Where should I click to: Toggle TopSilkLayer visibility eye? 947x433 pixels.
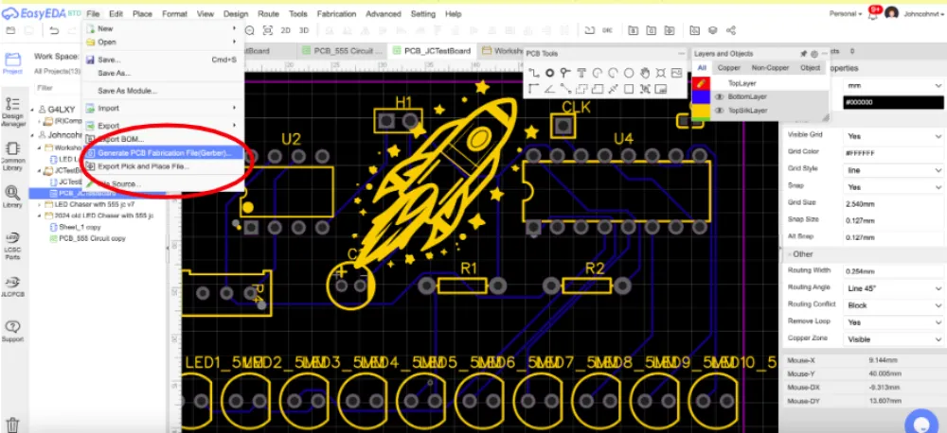(x=718, y=111)
